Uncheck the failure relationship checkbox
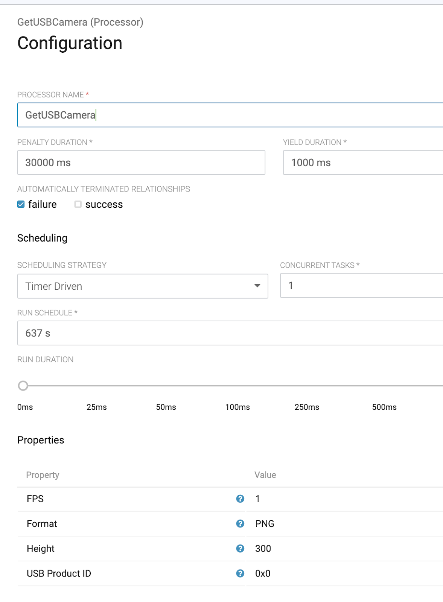This screenshot has height=602, width=443. coord(21,204)
